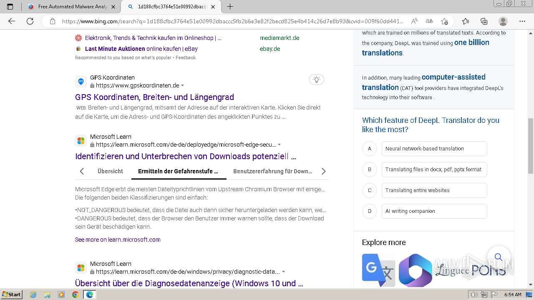This screenshot has width=534, height=300.
Task: Click ebay.de green URL text
Action: tap(270, 49)
